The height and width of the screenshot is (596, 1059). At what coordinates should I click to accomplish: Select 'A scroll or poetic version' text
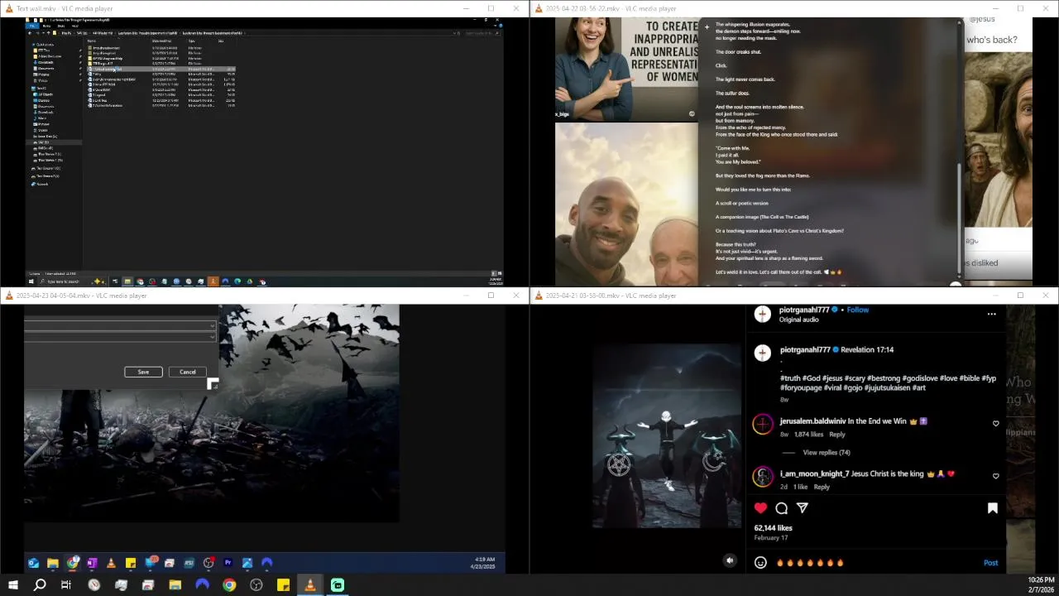(742, 203)
